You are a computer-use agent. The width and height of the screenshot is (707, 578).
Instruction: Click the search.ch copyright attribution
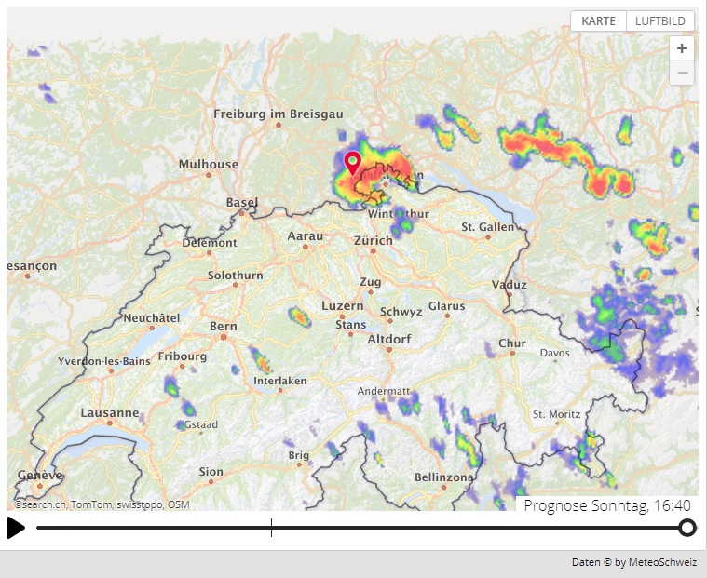click(102, 504)
